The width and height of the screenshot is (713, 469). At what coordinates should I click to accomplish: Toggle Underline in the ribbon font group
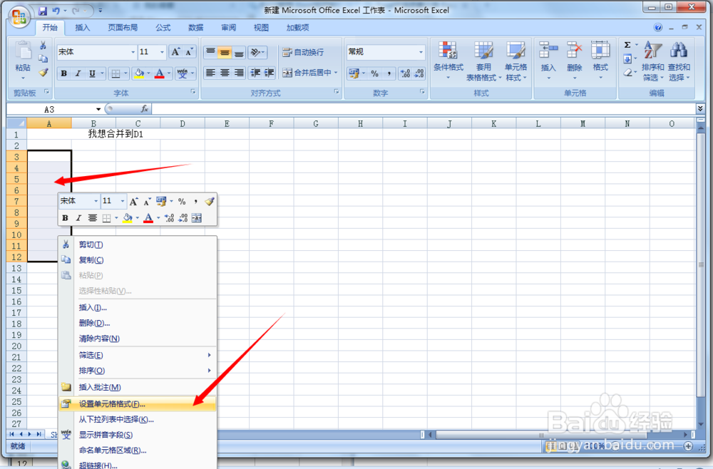92,73
